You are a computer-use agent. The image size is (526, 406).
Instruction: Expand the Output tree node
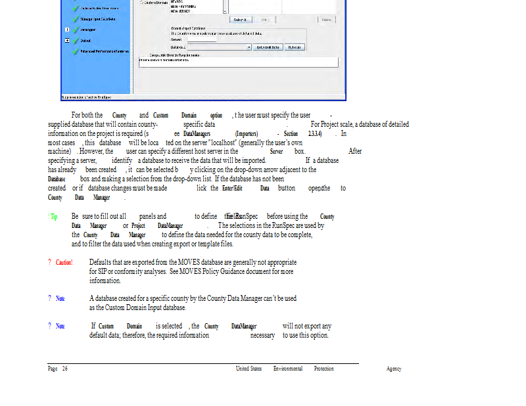point(66,40)
